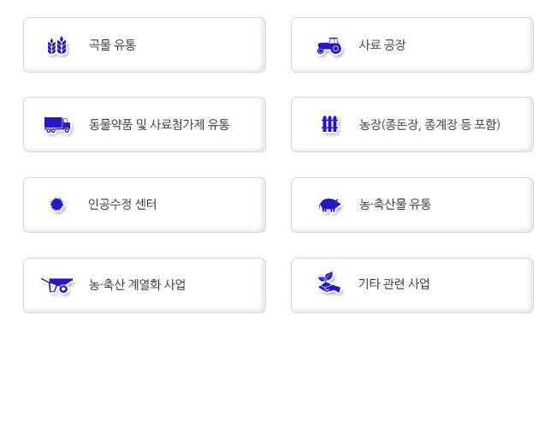Click empty area of 사료 공장 card
556x446 pixels.
click(x=468, y=45)
